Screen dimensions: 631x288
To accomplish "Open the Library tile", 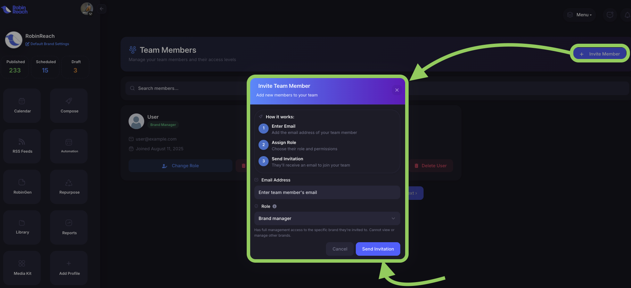I will point(22,227).
